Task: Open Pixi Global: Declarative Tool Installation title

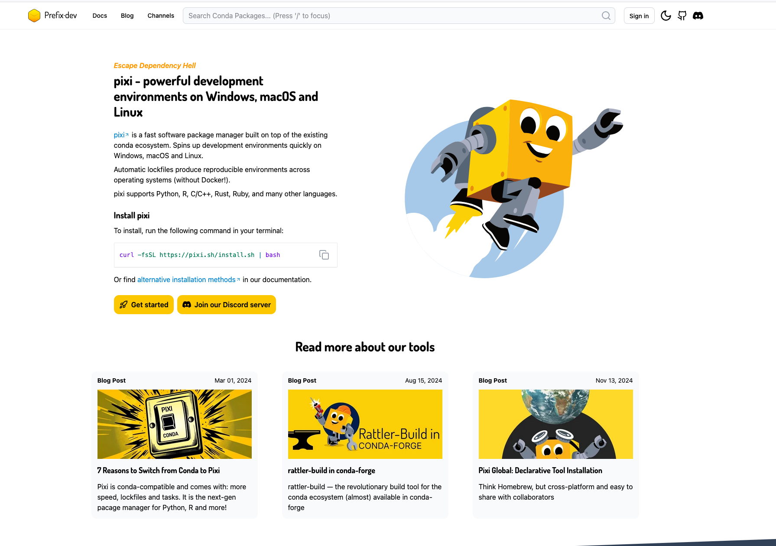Action: 540,471
